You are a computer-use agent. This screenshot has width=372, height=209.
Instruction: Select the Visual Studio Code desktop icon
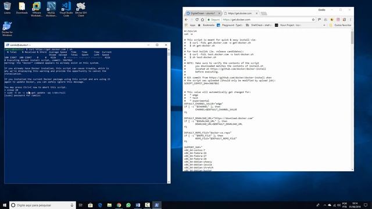click(x=66, y=9)
